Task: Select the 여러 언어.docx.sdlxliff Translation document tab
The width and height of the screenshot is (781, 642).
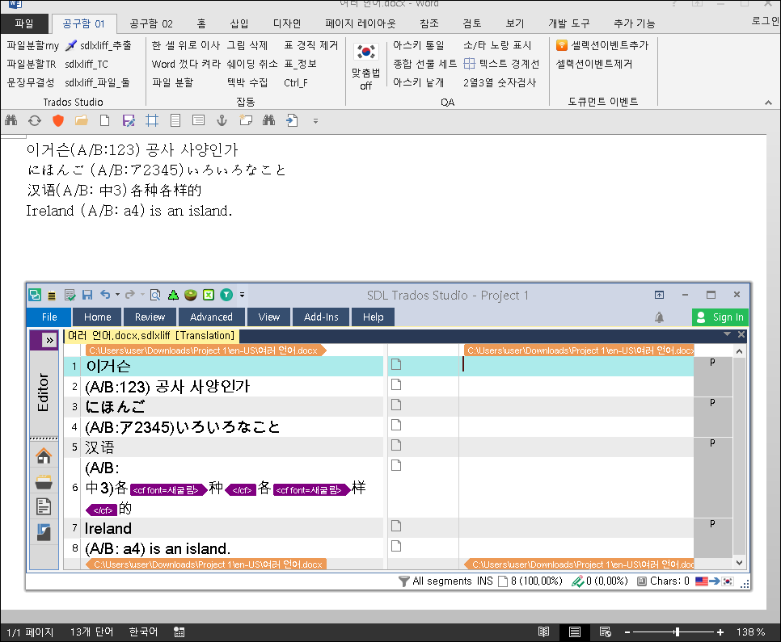Action: (151, 336)
